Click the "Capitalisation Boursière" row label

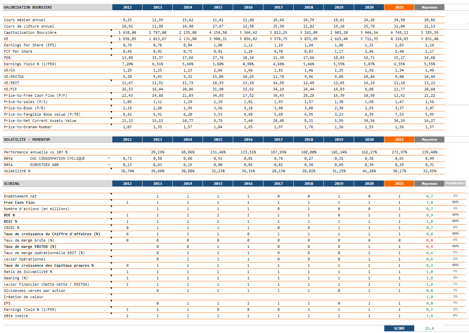click(x=30, y=32)
